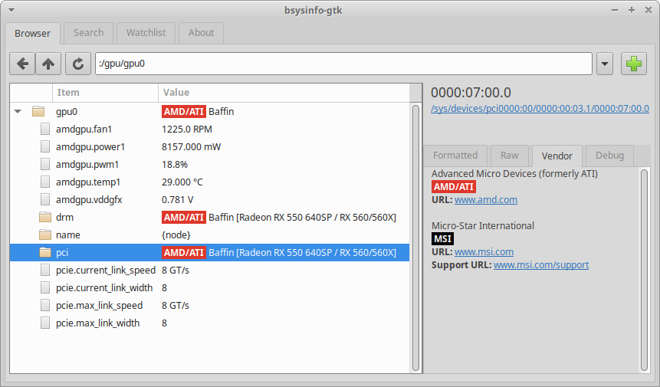The image size is (660, 387).
Task: Click the AMD/ATI badge in drm row
Action: [x=183, y=217]
